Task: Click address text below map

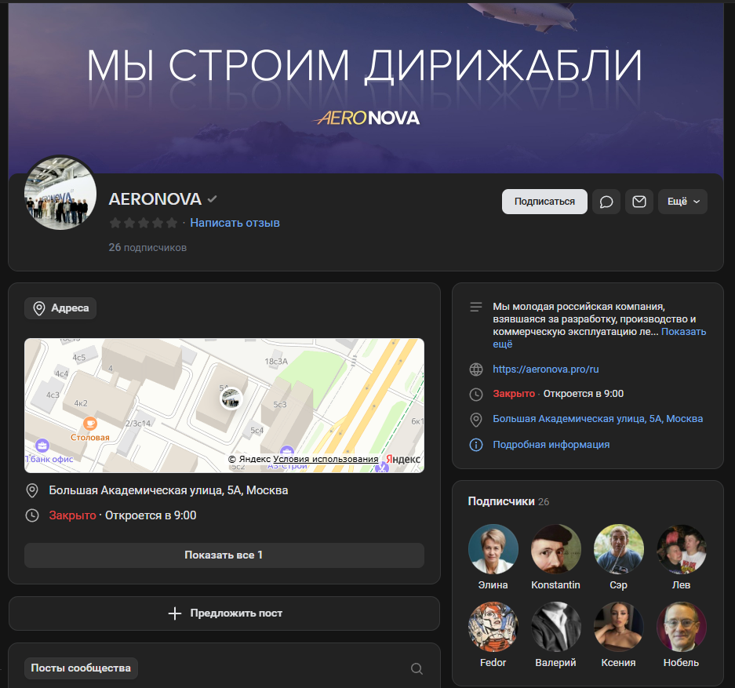Action: click(x=169, y=490)
